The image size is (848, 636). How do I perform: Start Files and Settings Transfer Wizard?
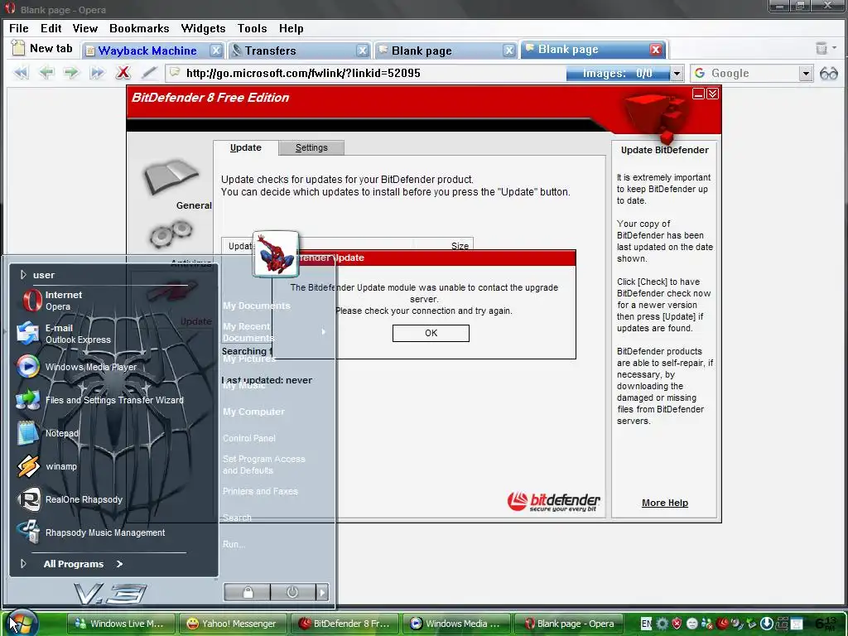(x=99, y=400)
